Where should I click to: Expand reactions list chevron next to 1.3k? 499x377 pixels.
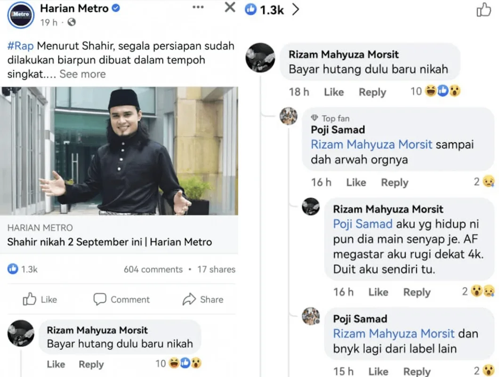(x=296, y=10)
